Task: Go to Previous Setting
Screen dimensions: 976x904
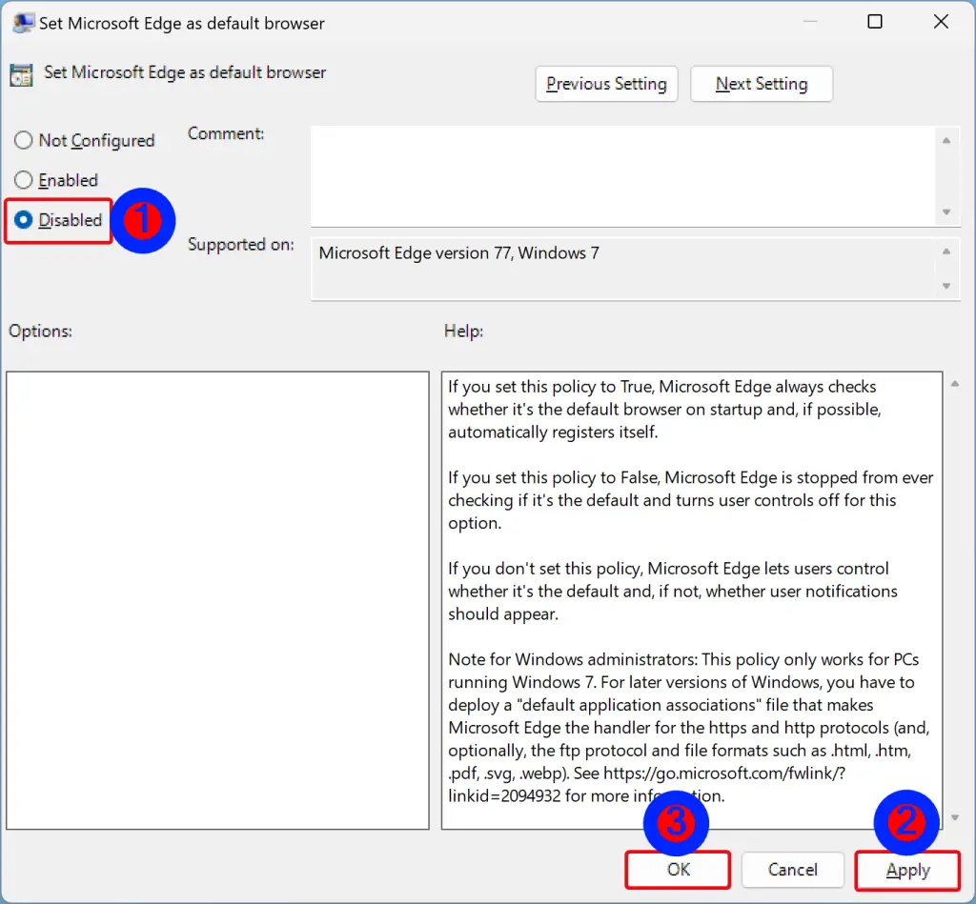Action: (x=606, y=84)
